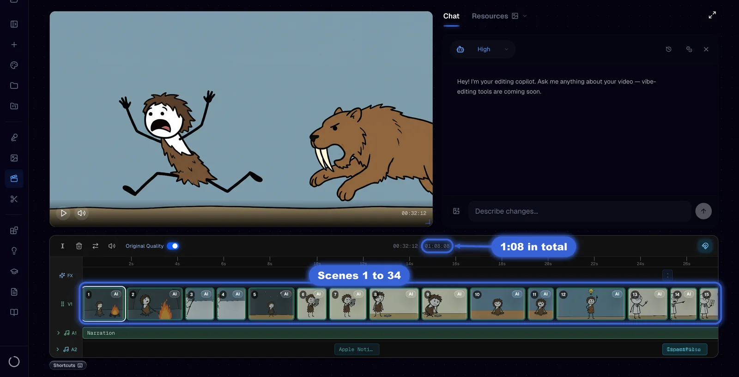Click the Describe changes input field
This screenshot has width=739, height=377.
580,211
